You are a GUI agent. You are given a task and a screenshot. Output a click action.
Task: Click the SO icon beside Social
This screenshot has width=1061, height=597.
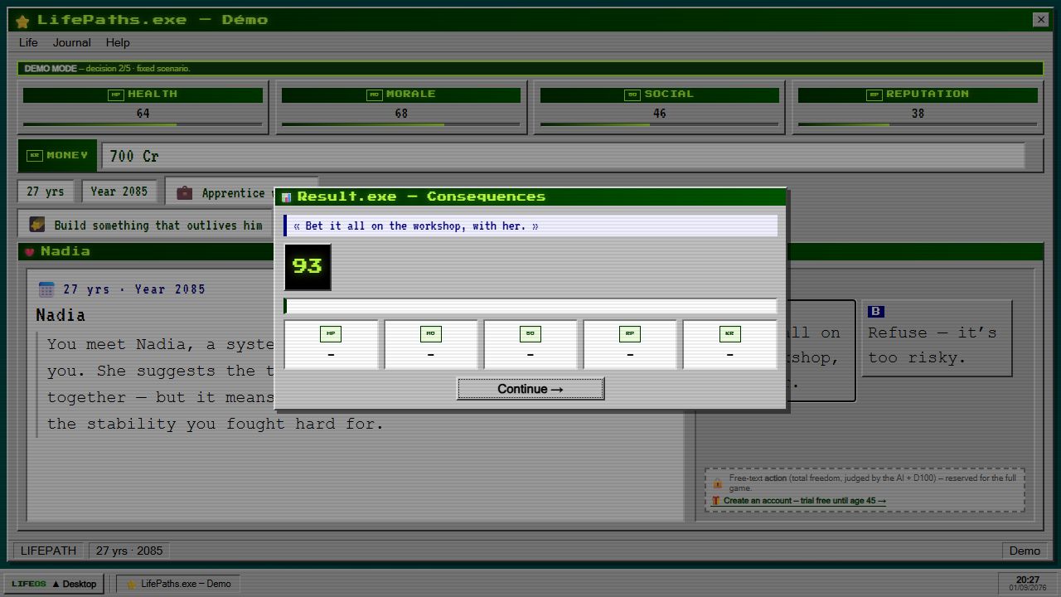tap(632, 95)
